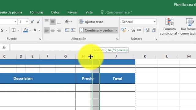The image size is (196, 110).
Task: Apply font color A icon
Action: [x=35, y=30]
